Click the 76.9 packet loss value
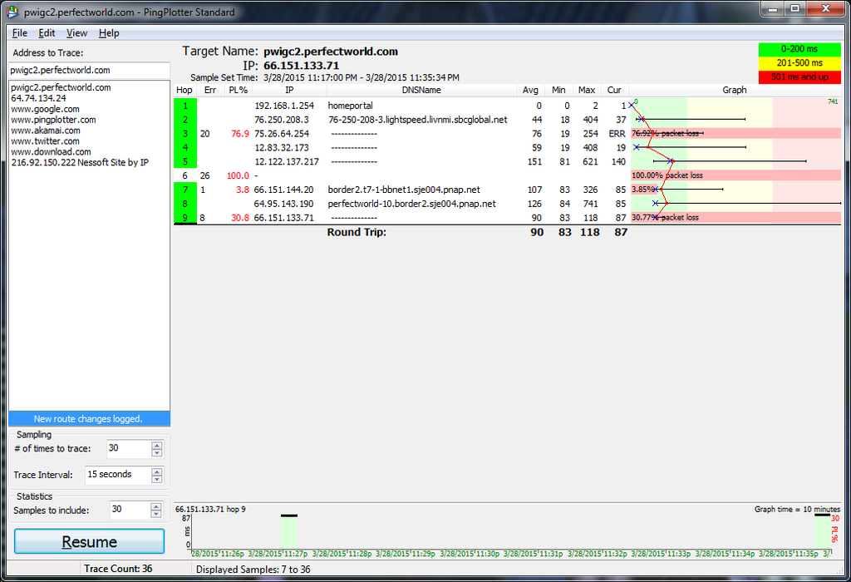 click(x=240, y=134)
